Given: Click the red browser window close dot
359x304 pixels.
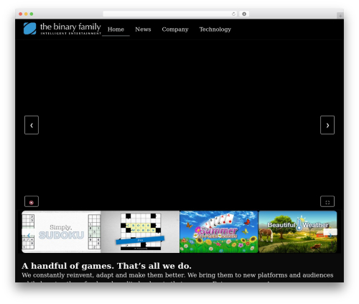Looking at the screenshot, I should click(x=21, y=14).
